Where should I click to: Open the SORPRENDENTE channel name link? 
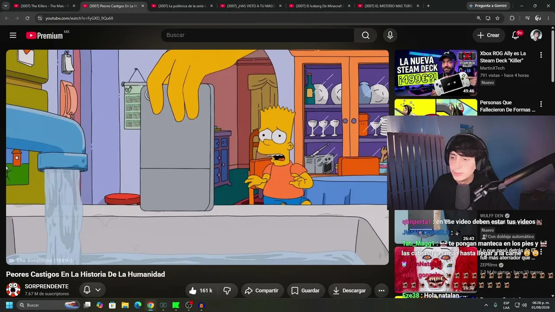tap(46, 286)
